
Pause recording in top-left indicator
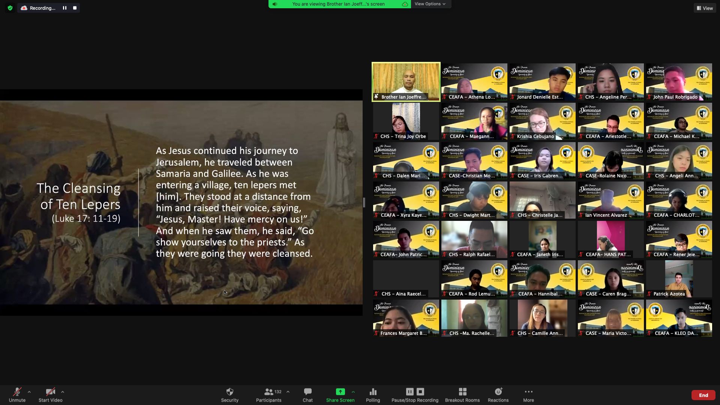(x=64, y=8)
